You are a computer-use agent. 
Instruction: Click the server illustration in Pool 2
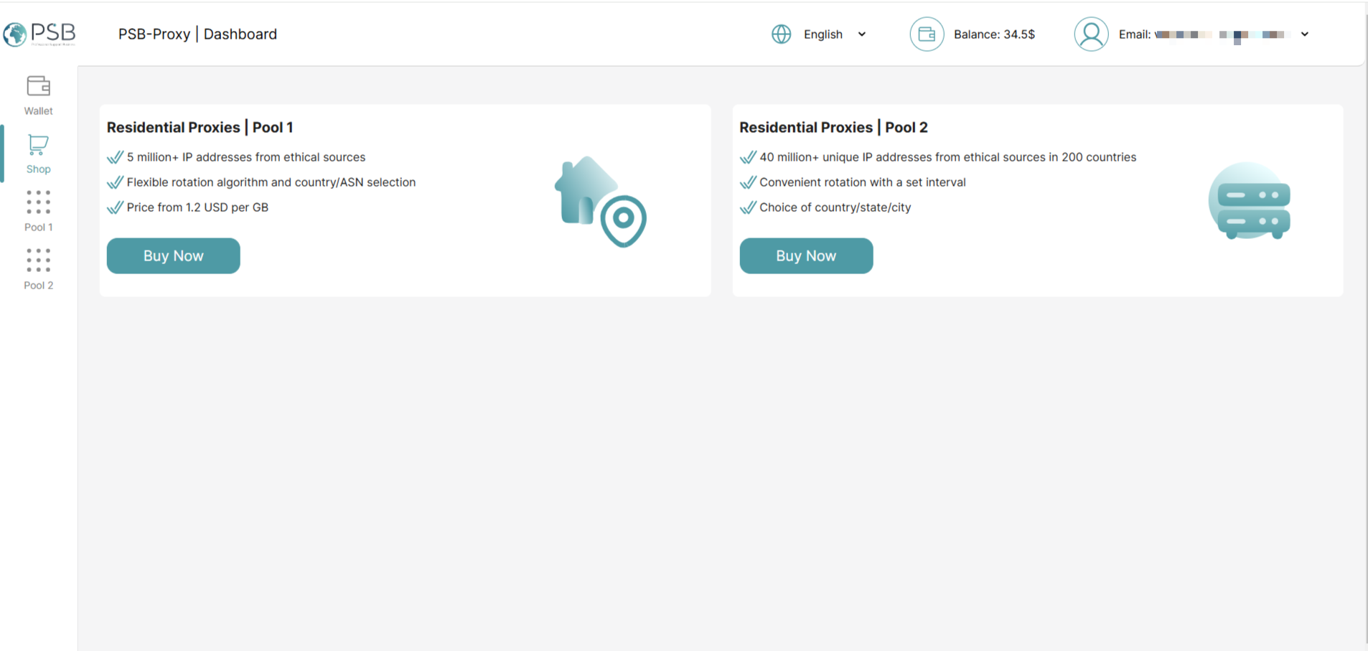point(1249,201)
